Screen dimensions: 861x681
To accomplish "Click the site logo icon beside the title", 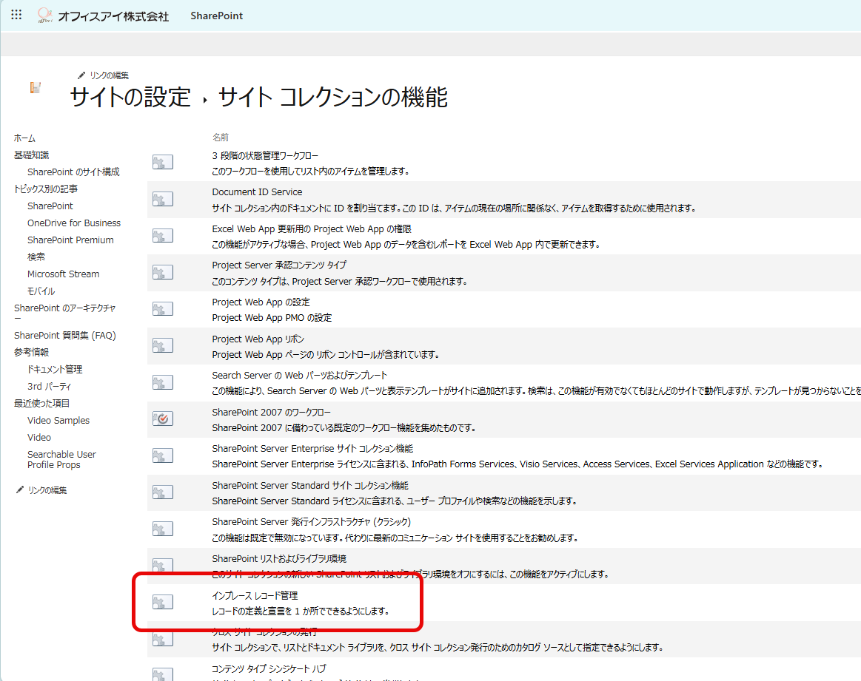I will point(35,88).
